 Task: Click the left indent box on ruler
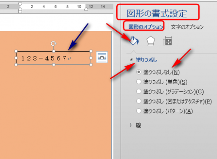[20, 11]
